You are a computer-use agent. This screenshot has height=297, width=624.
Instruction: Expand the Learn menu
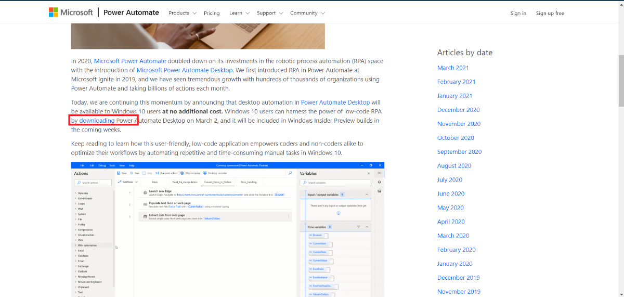click(239, 13)
